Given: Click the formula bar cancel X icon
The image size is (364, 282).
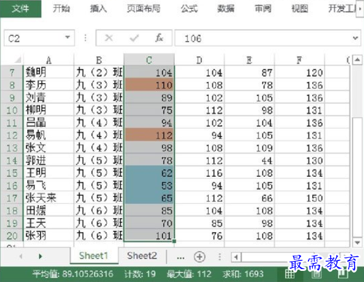Looking at the screenshot, I should coord(109,38).
